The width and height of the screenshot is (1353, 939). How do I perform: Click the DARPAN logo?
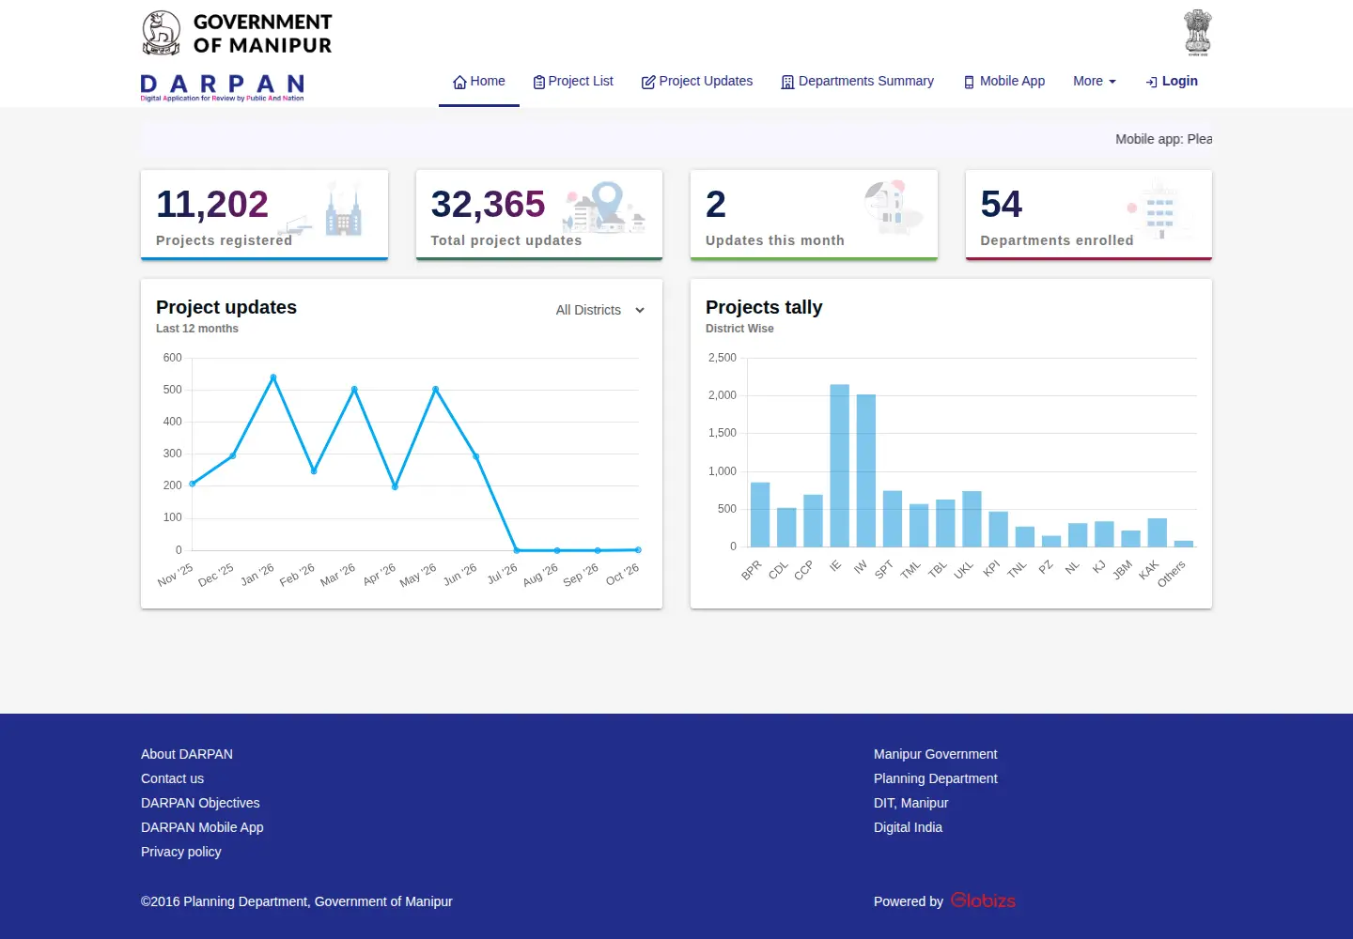click(223, 87)
